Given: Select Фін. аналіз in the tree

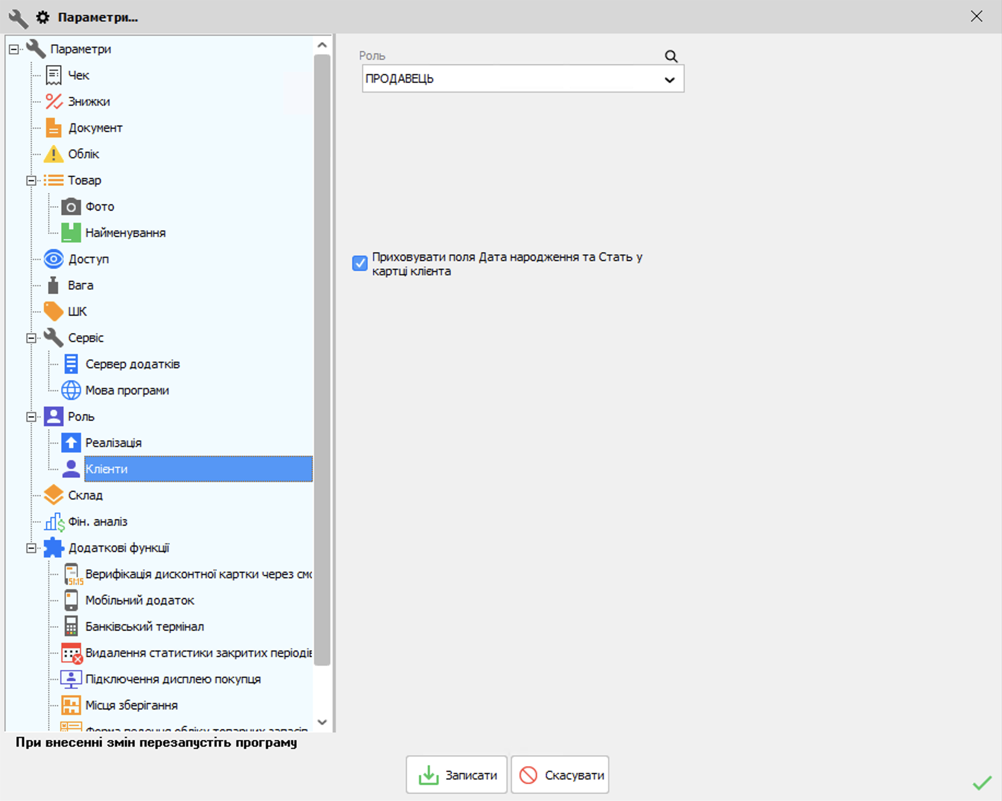Looking at the screenshot, I should tap(97, 522).
